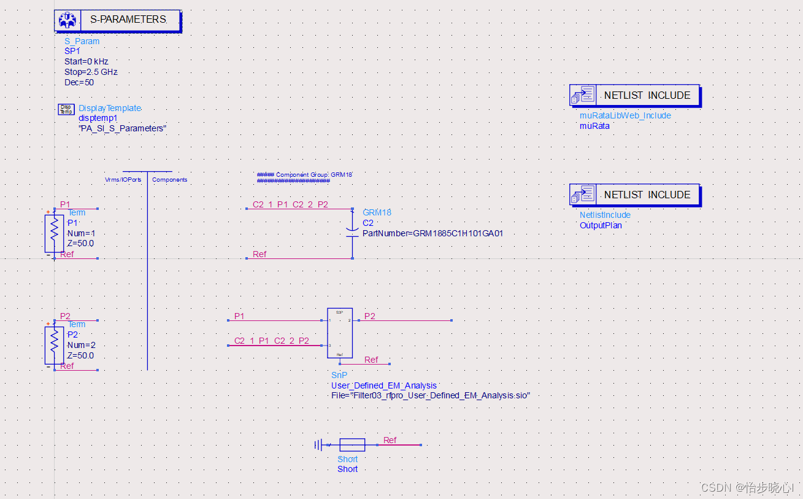Click the File="Filter03_rfpro...sio" parameter

coord(431,396)
